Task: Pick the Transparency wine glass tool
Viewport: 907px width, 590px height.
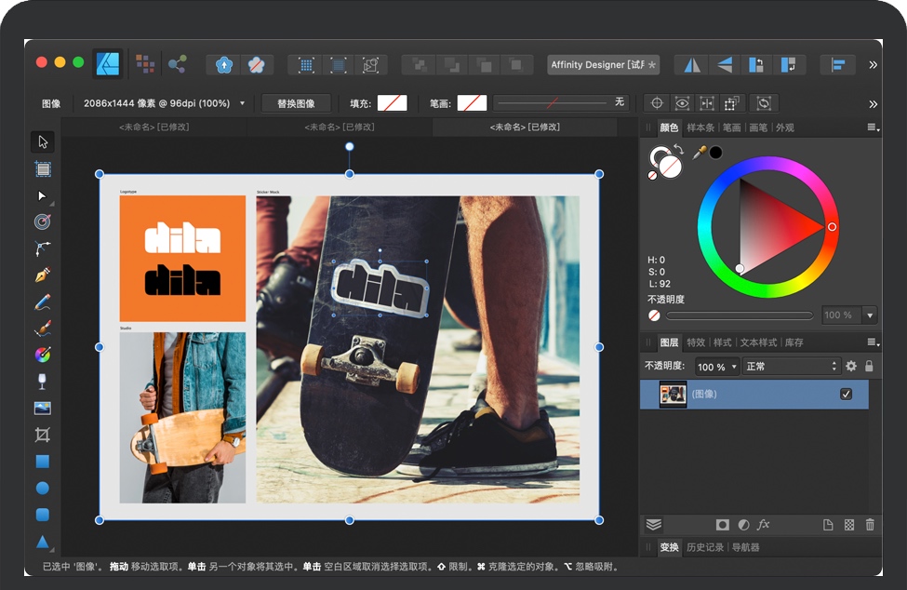Action: [x=42, y=382]
